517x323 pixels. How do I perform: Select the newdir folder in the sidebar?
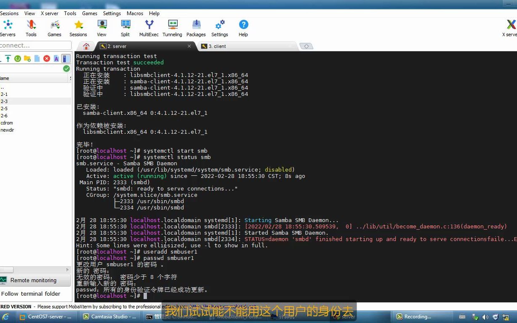8,130
